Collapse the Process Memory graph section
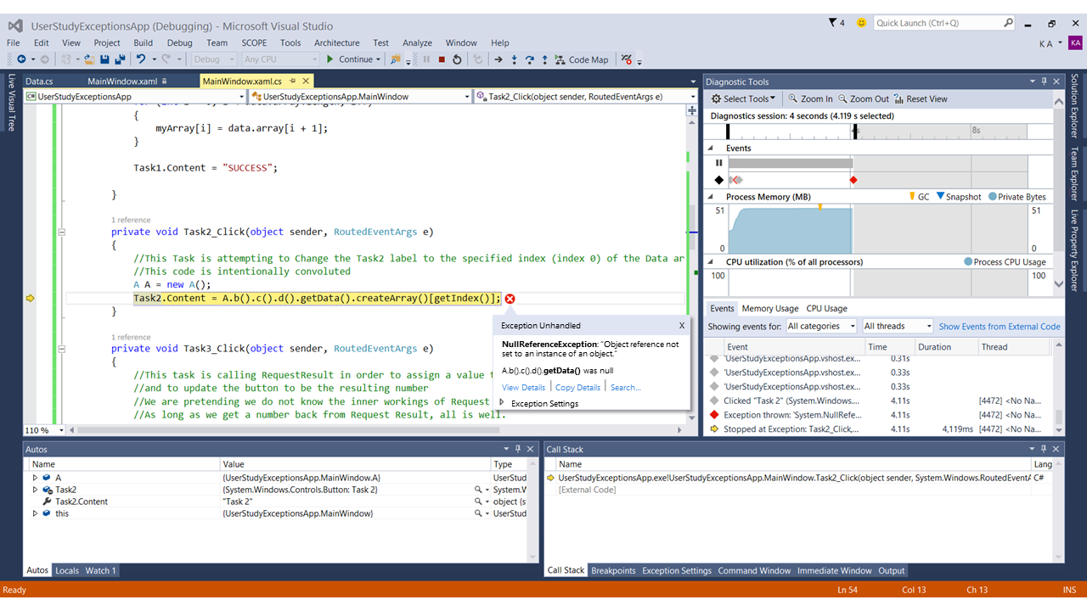Screen dimensions: 1087x611 (712, 196)
